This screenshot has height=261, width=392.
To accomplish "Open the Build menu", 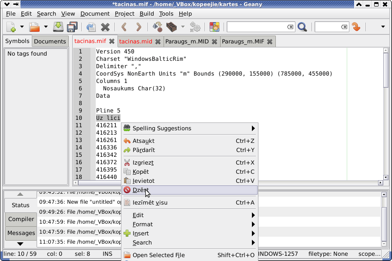I will [147, 14].
